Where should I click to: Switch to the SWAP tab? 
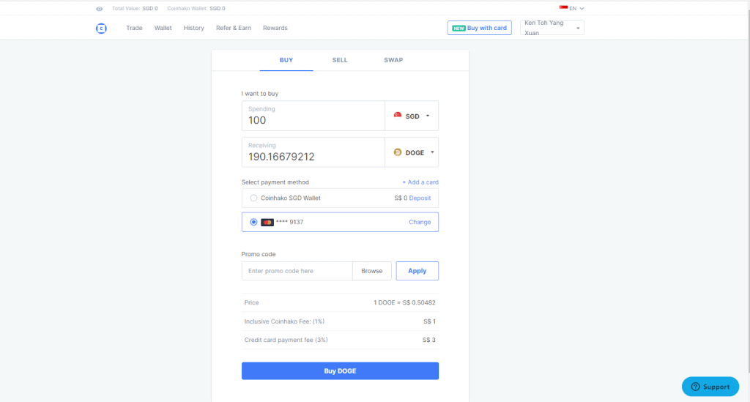click(393, 60)
